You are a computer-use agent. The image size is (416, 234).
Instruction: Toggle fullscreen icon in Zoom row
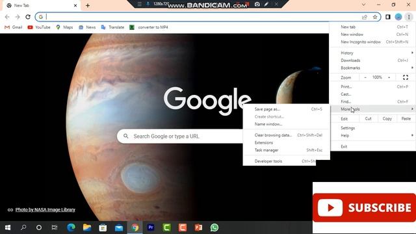(x=406, y=77)
